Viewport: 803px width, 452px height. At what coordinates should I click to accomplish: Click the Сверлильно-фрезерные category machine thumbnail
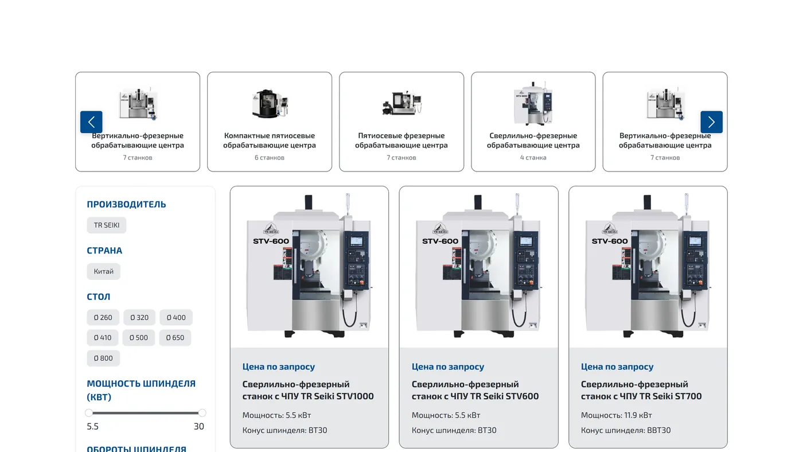point(533,103)
